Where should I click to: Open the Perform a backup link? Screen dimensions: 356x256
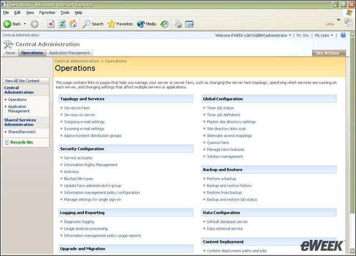click(x=221, y=179)
